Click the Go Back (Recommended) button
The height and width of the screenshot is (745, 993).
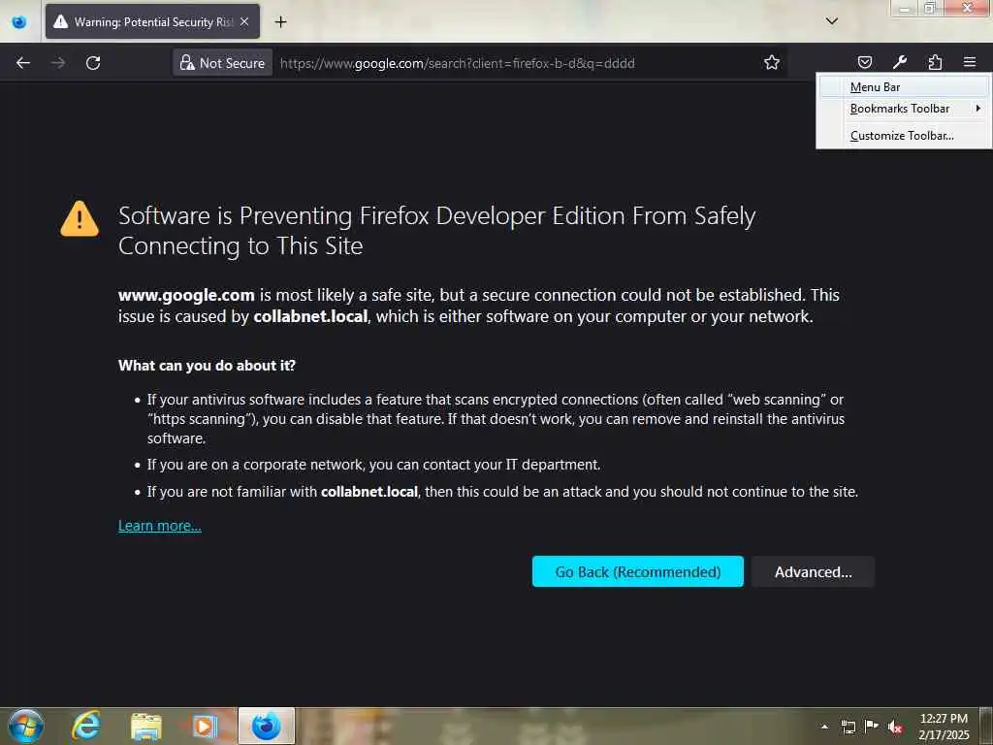point(638,571)
